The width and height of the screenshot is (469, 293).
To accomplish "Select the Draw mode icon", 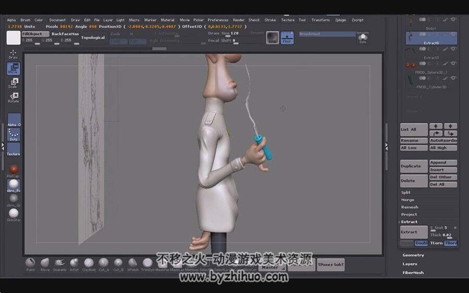I will point(13,54).
